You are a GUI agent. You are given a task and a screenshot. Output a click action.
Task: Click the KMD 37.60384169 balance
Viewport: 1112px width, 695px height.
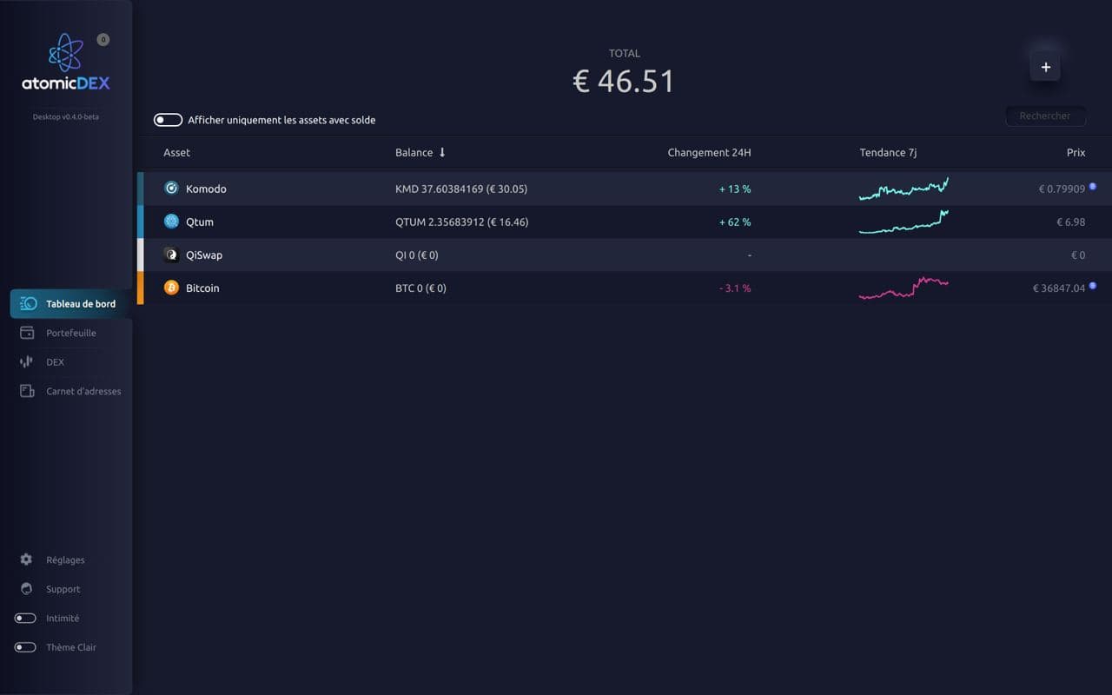pos(461,189)
